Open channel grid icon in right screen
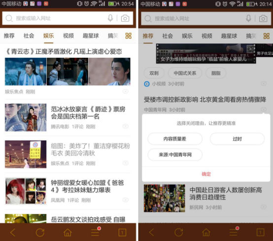This screenshot has height=241, width=273. click(x=267, y=36)
